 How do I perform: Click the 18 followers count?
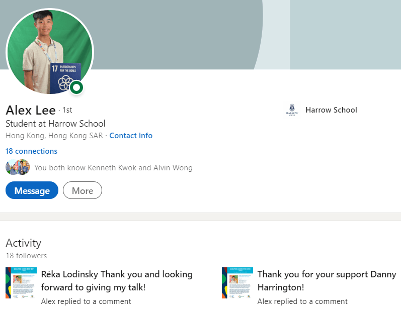pyautogui.click(x=26, y=256)
